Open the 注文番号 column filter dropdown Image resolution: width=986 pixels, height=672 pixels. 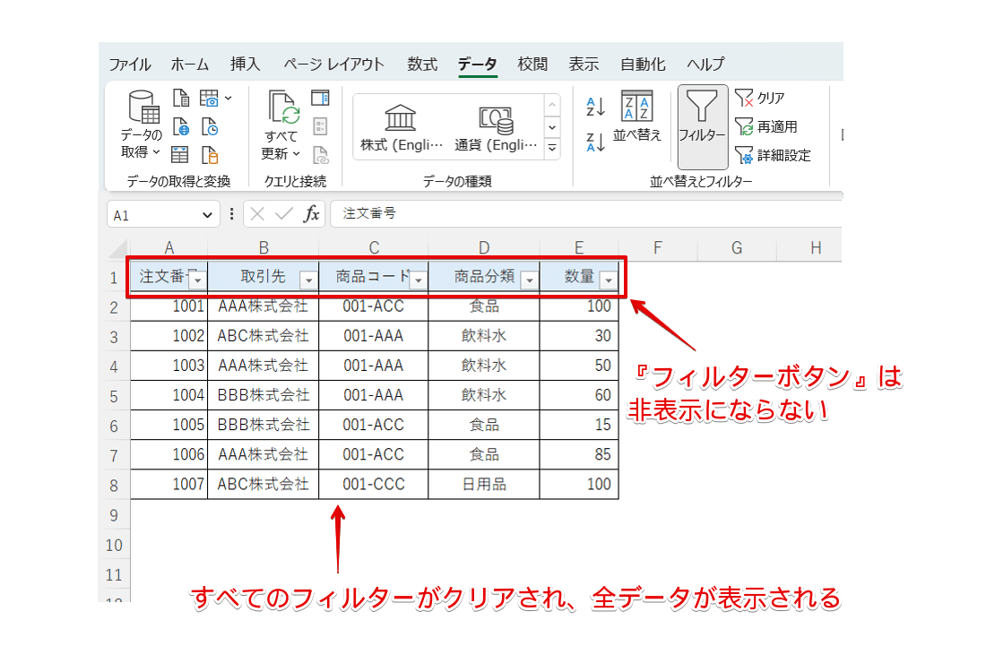tap(197, 280)
